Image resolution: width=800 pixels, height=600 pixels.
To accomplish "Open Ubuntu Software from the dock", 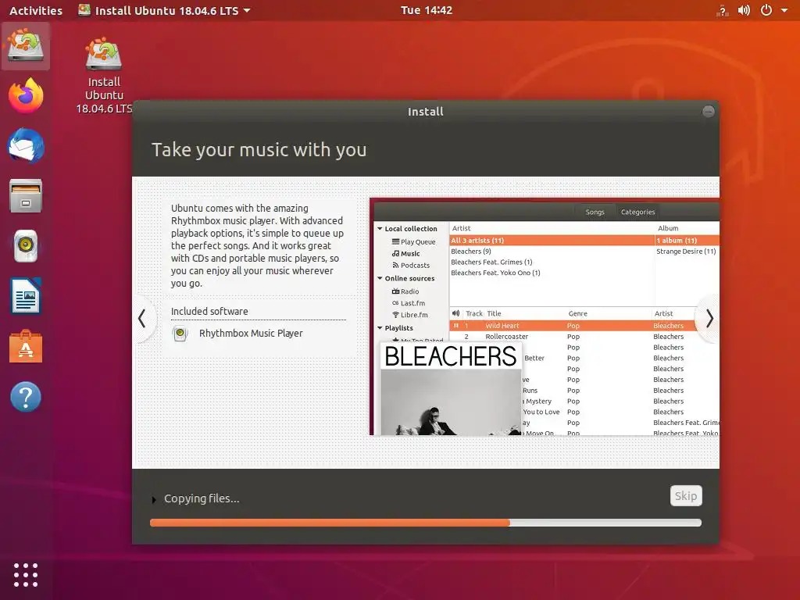I will (26, 346).
